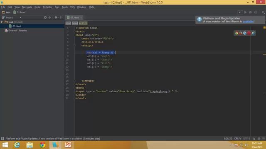Open the Run menu

[57, 7]
